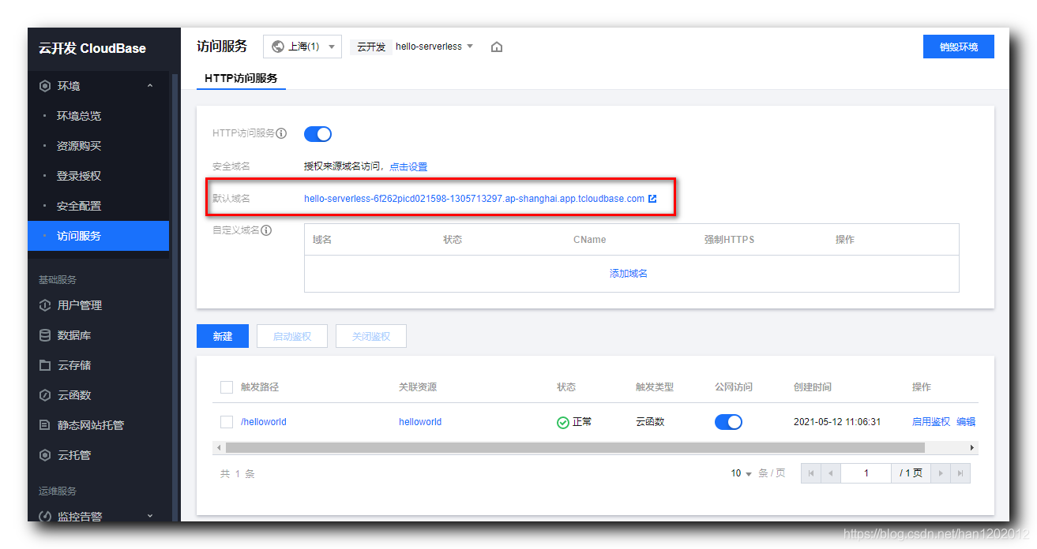The image size is (1037, 549).
Task: Open the 上海(1) region dropdown
Action: click(302, 47)
